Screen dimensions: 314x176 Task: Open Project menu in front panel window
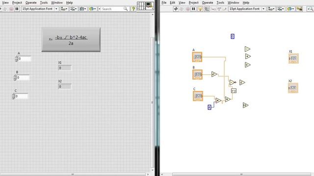(x=17, y=2)
